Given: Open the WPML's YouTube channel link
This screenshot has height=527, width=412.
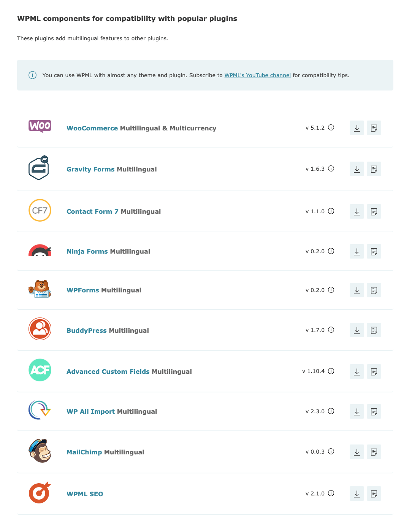Looking at the screenshot, I should 257,75.
